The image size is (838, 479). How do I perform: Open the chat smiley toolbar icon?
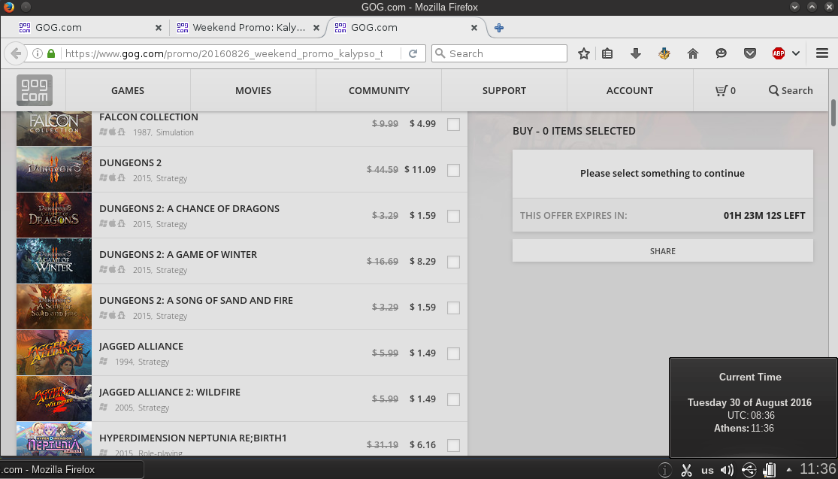pyautogui.click(x=721, y=53)
